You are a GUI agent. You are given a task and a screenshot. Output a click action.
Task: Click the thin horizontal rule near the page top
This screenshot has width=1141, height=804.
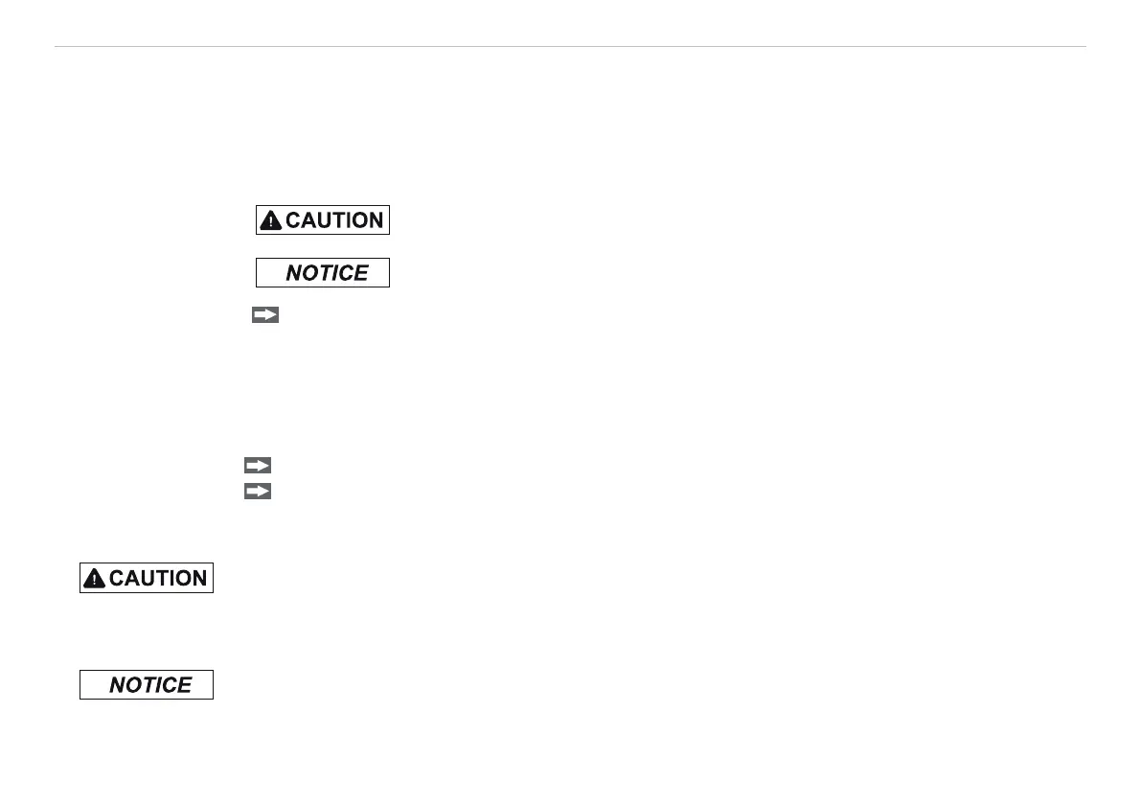(570, 47)
